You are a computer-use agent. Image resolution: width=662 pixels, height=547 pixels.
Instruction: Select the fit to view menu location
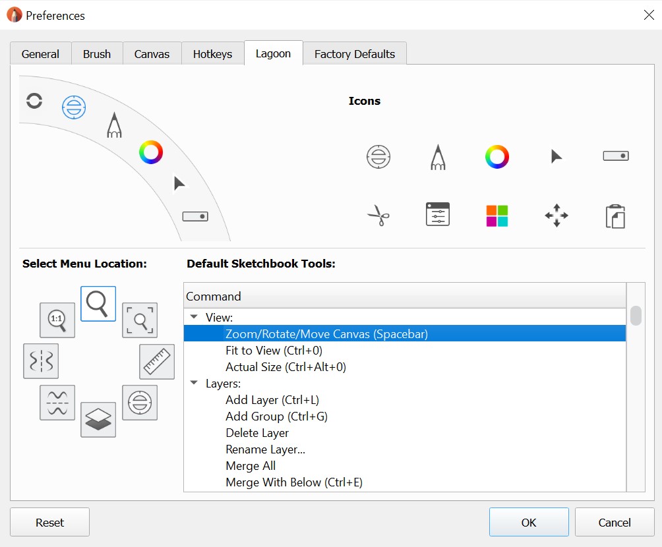click(140, 320)
